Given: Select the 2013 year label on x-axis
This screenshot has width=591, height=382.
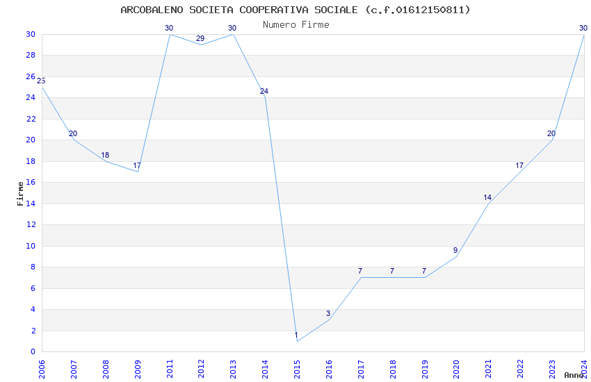Looking at the screenshot, I should coord(234,369).
